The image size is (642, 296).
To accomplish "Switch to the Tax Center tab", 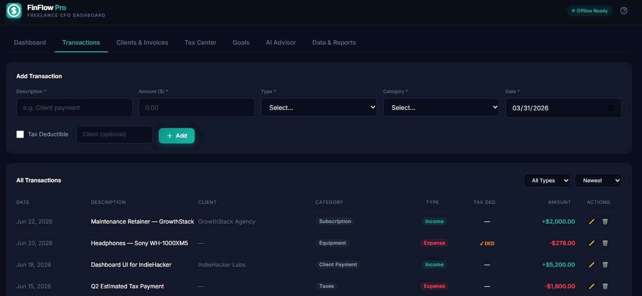I will (x=200, y=42).
